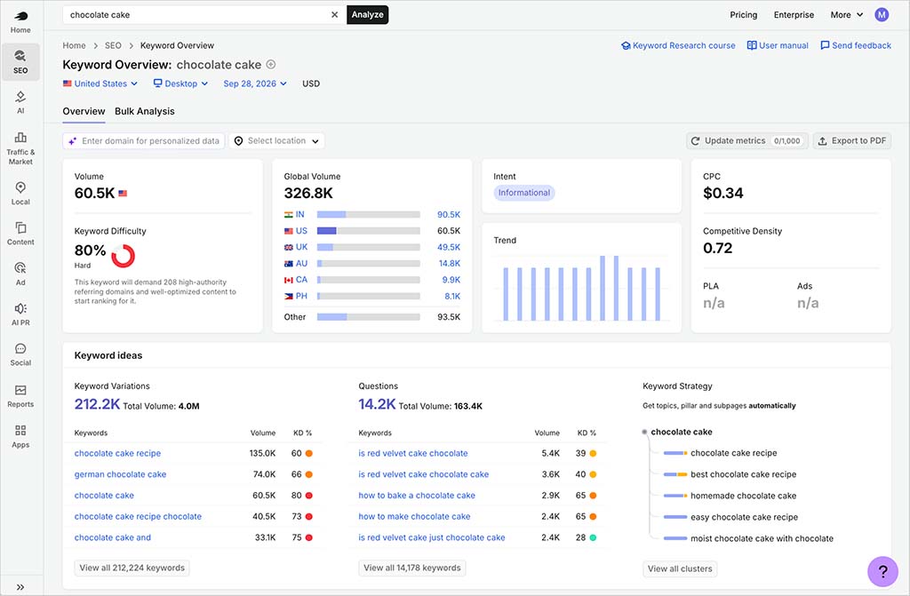Click the personalized data domain field
910x596 pixels.
coord(144,140)
